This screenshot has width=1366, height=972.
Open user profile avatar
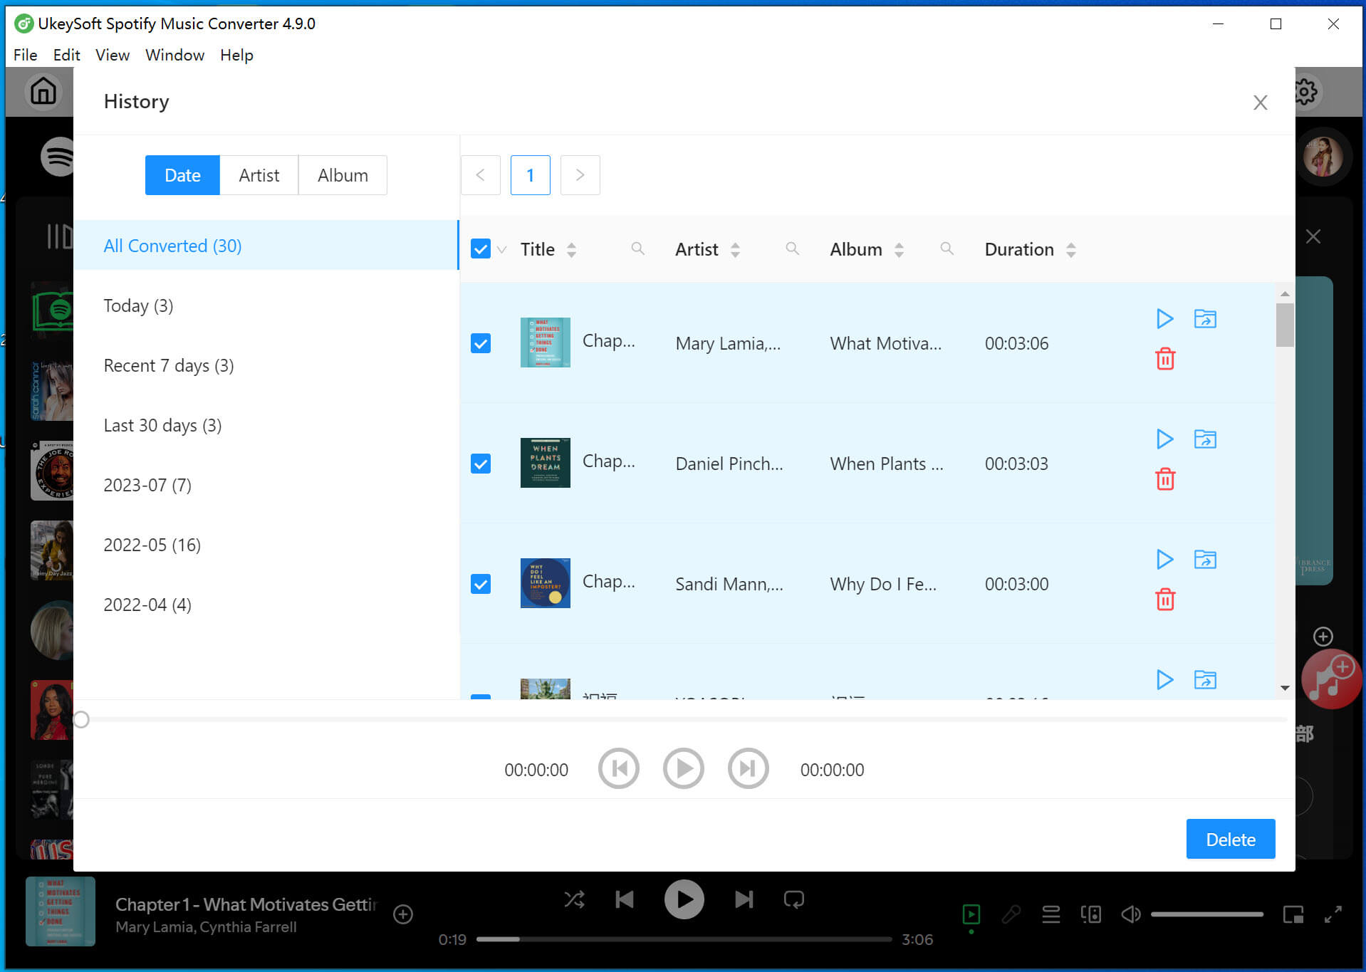point(1323,156)
